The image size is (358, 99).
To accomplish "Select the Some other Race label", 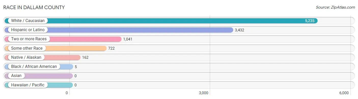I will (x=27, y=48).
